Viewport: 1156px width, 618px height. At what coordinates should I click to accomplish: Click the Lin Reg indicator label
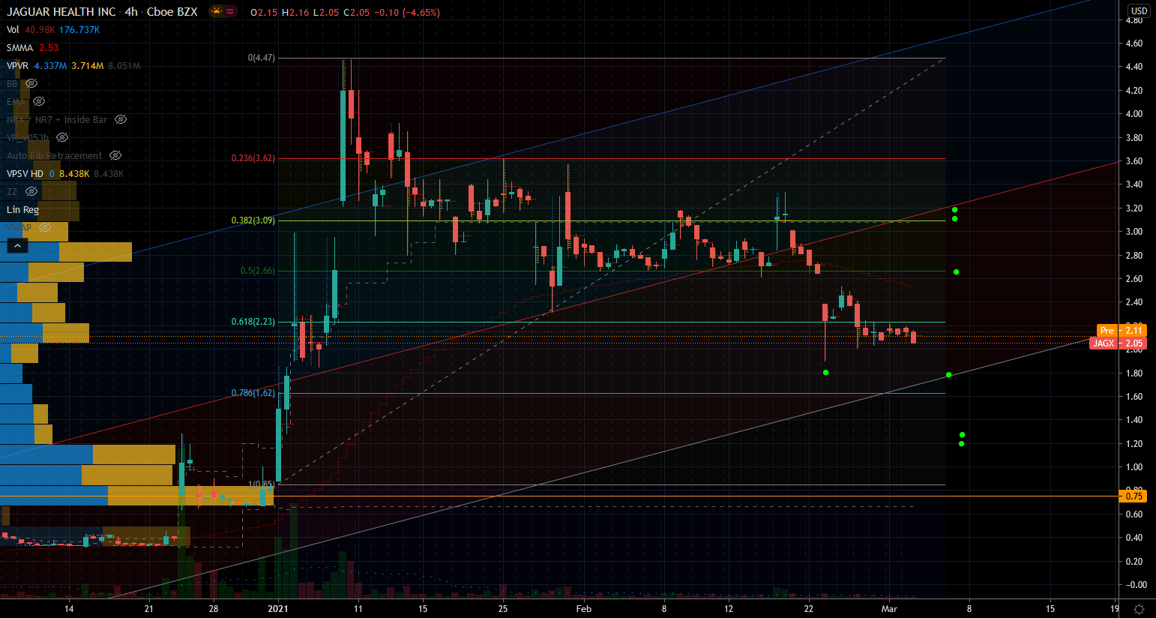(22, 210)
